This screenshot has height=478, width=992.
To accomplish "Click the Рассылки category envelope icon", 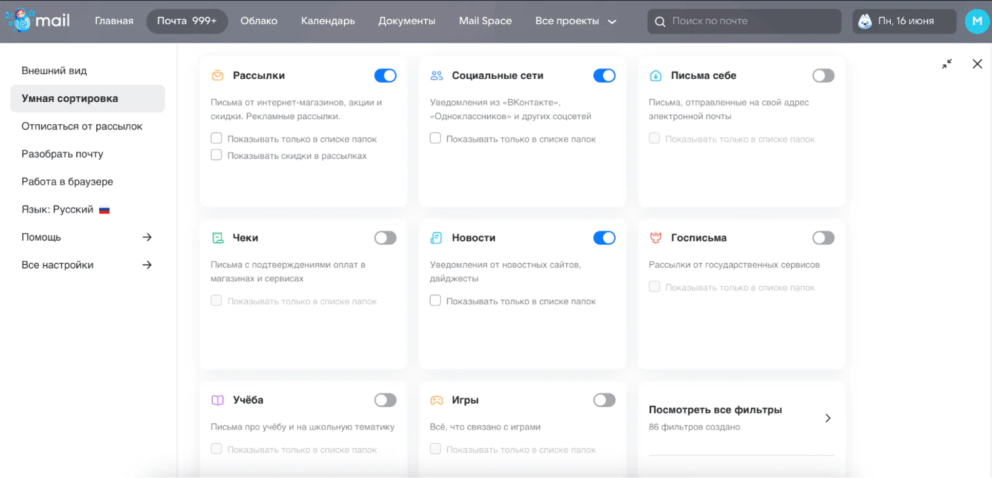I will coord(218,76).
